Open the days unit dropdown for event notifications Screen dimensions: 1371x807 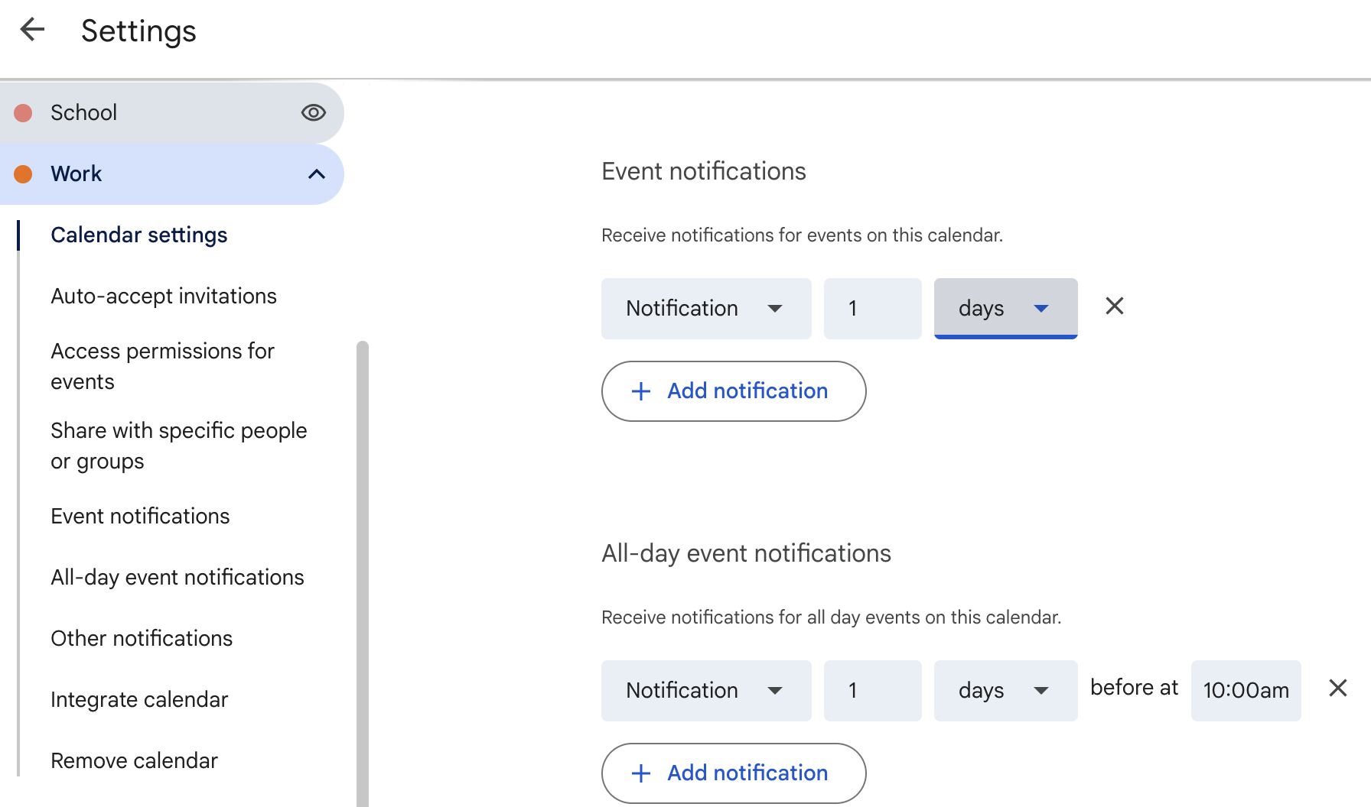[1005, 309]
